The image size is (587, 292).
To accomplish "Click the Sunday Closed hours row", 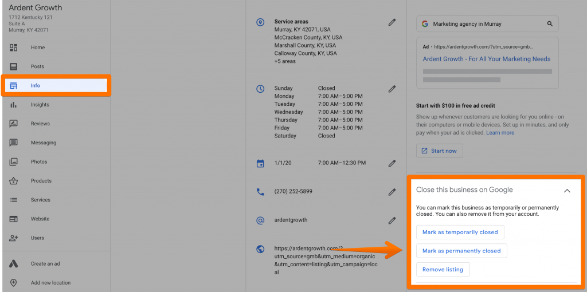I will [x=305, y=88].
